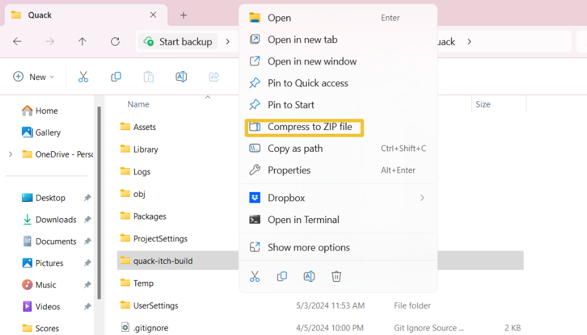
Task: Click the Cut scissors icon in context menu
Action: tap(255, 277)
